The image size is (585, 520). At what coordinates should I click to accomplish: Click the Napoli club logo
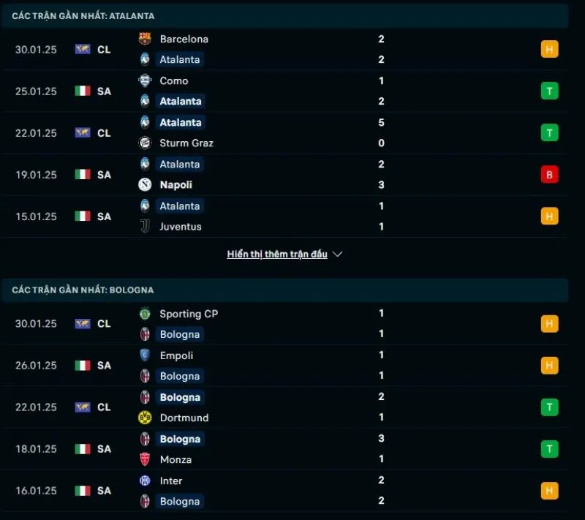146,185
